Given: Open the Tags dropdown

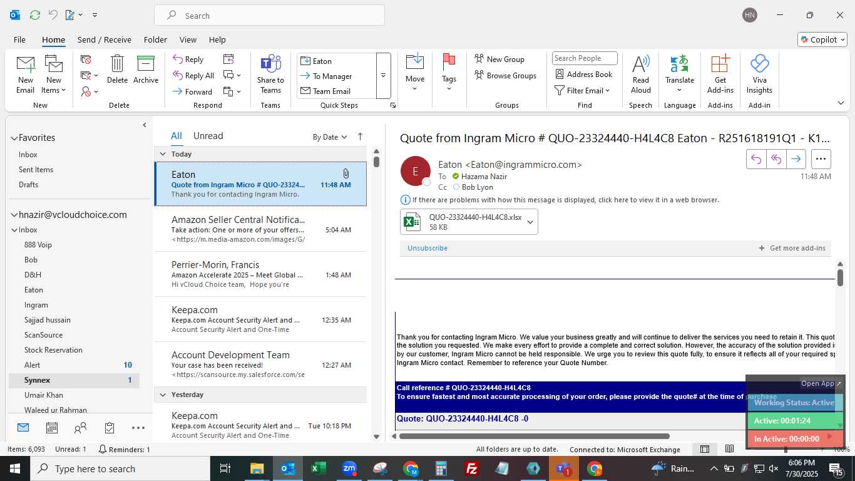Looking at the screenshot, I should [449, 74].
